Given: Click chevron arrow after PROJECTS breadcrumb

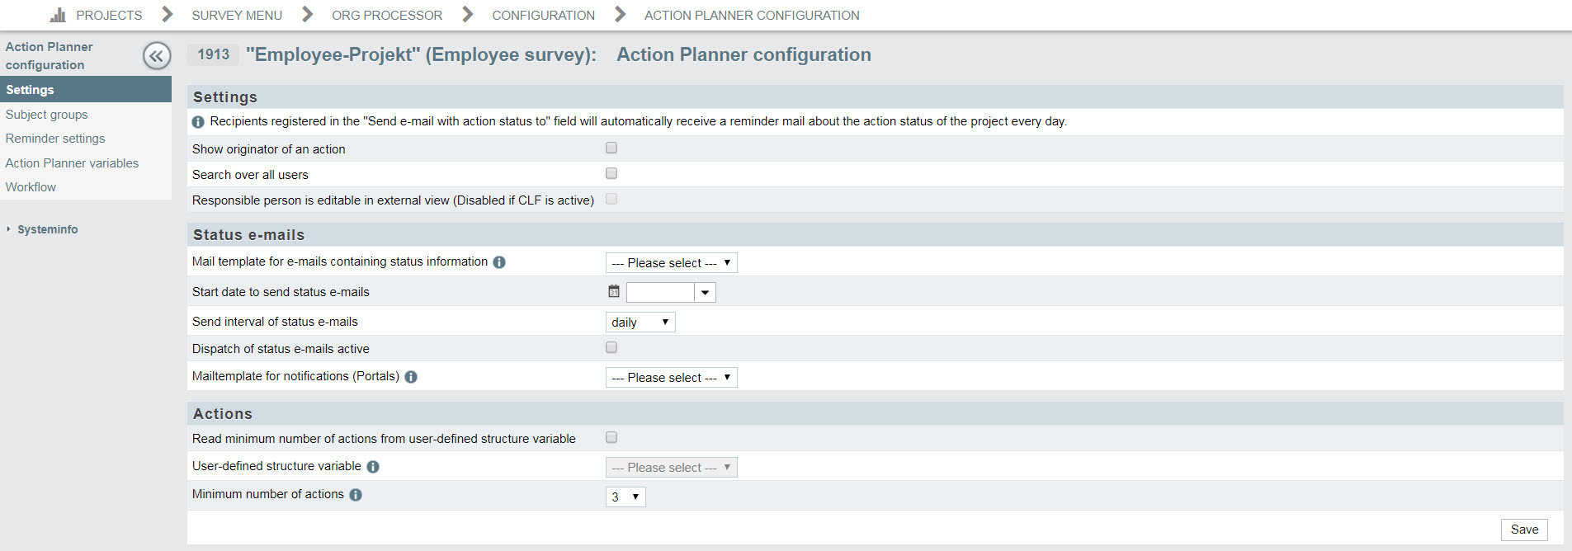Looking at the screenshot, I should click(x=168, y=15).
